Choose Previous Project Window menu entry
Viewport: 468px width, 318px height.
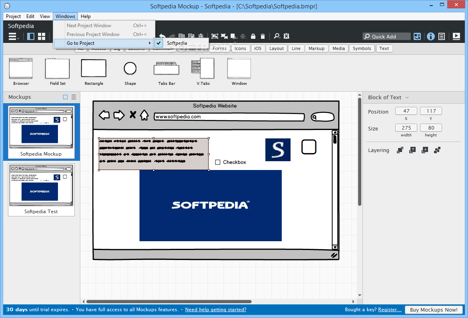tap(104, 34)
